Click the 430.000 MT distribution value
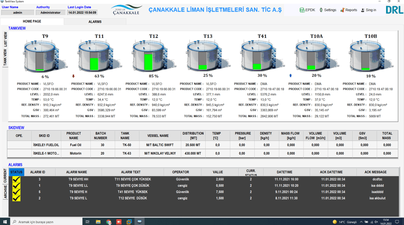 (x=193, y=153)
